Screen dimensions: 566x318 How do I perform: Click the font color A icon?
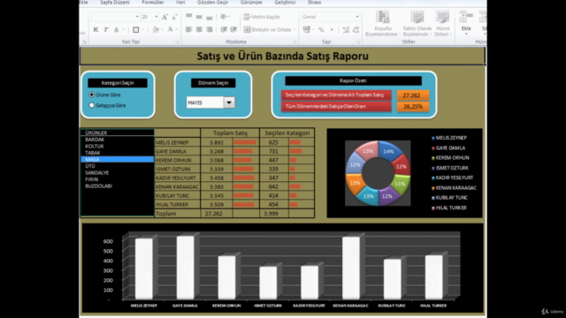click(x=170, y=29)
